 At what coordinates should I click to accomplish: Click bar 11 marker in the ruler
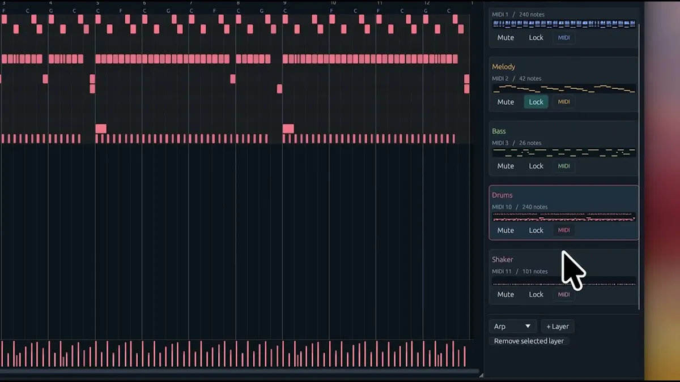[380, 3]
